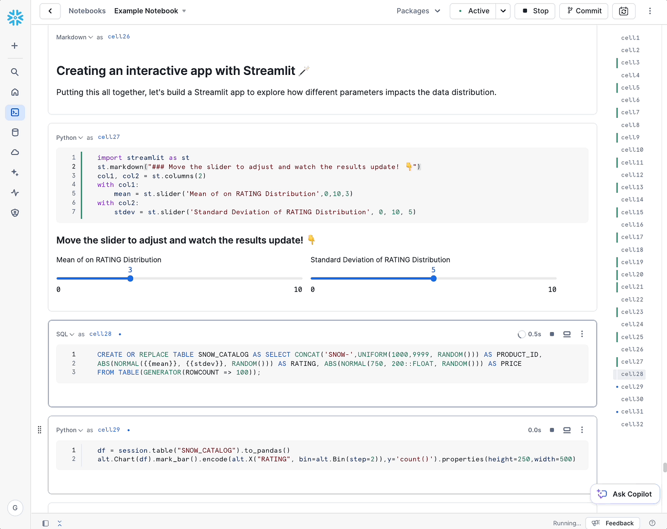Open the Data database icon in sidebar

pyautogui.click(x=15, y=133)
